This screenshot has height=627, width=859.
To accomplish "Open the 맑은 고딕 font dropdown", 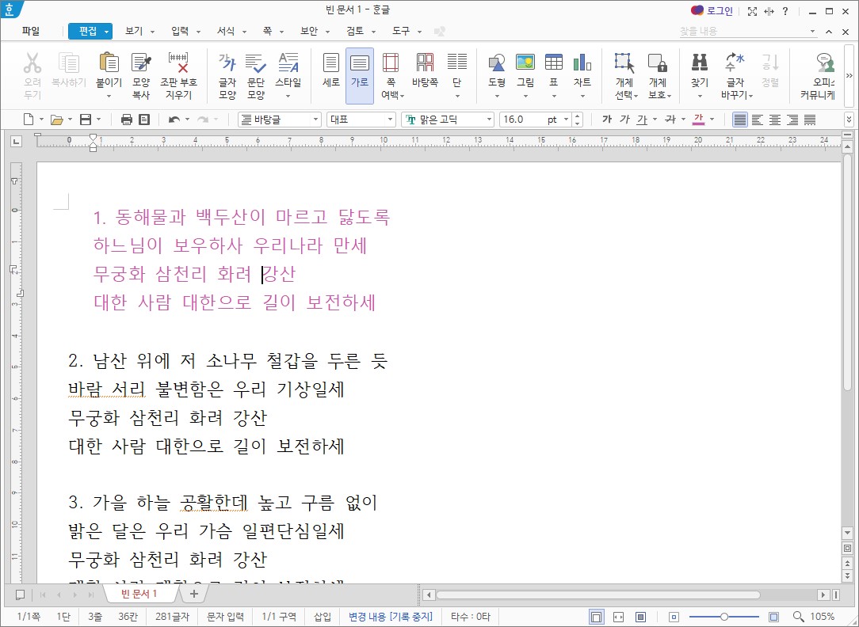I will coord(489,120).
